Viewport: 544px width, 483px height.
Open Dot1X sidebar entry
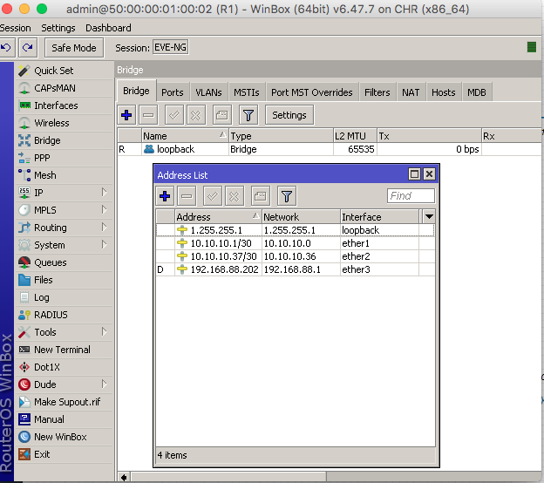tap(65, 367)
